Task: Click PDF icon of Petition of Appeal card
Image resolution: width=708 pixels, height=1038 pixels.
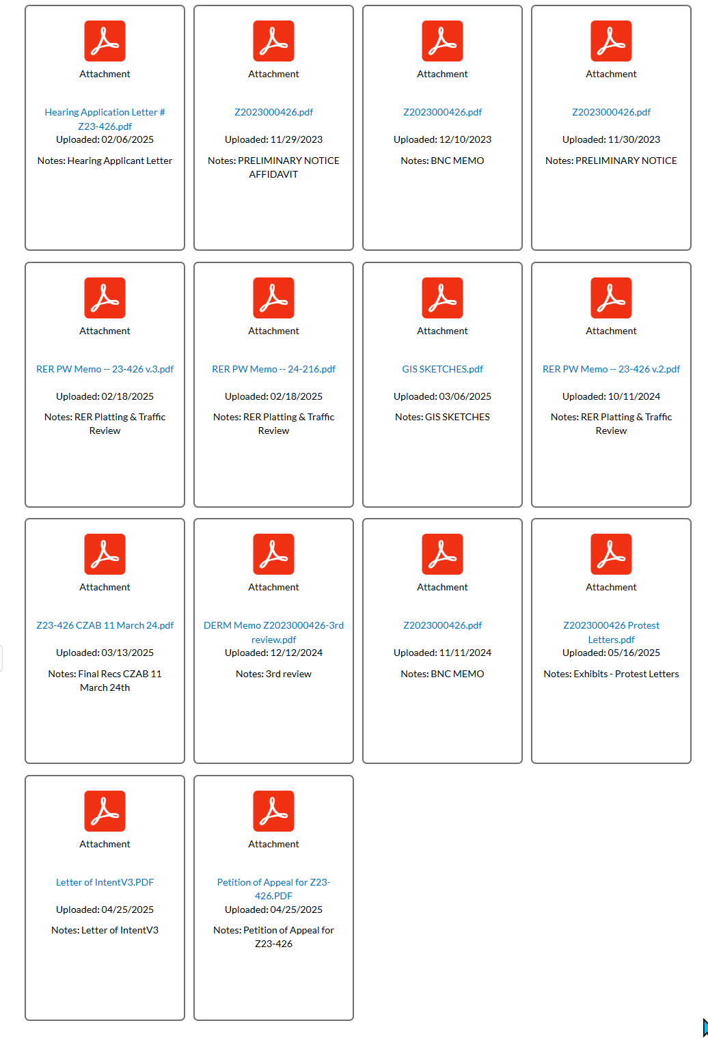Action: [x=273, y=811]
